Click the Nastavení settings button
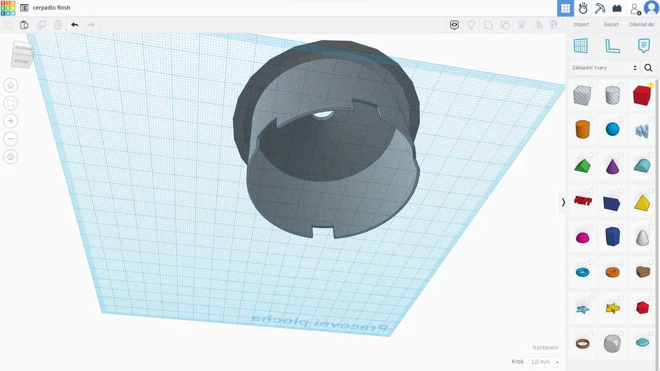The image size is (660, 371). pos(545,347)
